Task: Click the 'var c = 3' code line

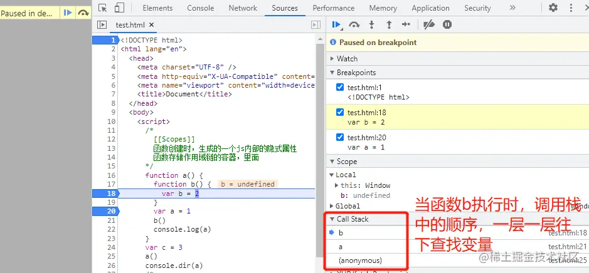Action: (x=164, y=247)
